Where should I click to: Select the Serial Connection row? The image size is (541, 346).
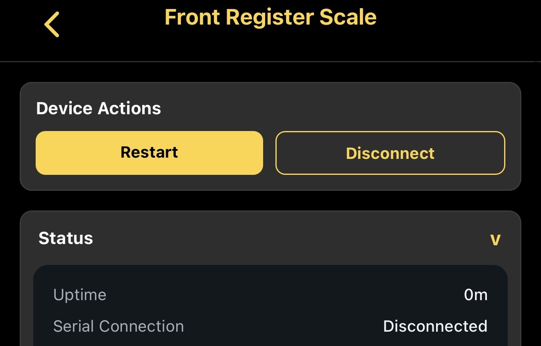[270, 326]
